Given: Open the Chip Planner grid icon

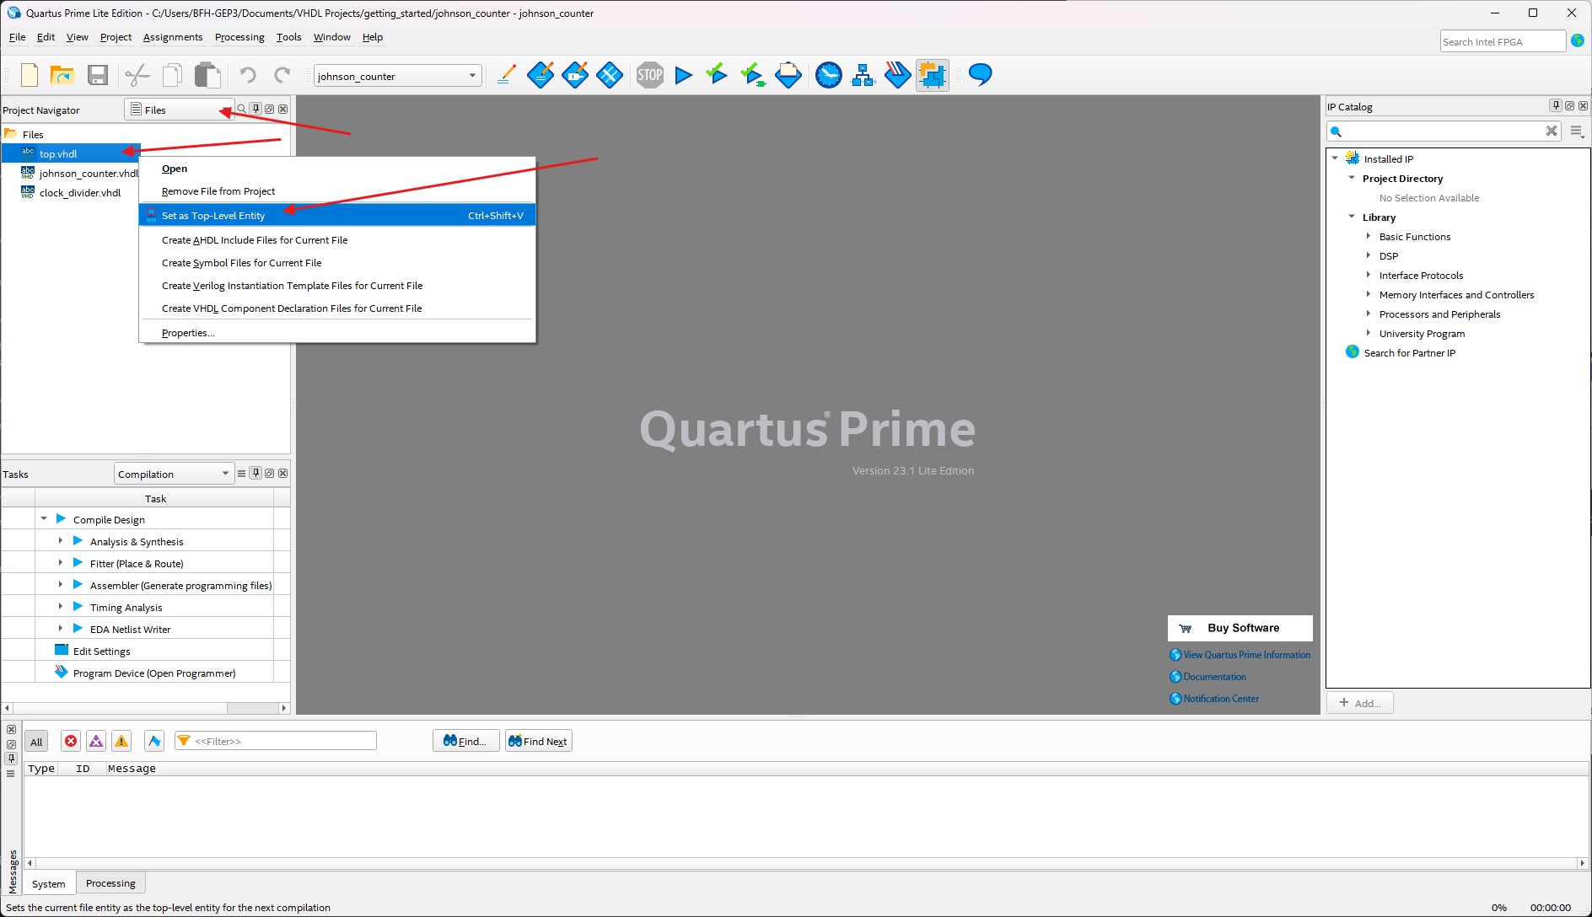Looking at the screenshot, I should click(610, 76).
